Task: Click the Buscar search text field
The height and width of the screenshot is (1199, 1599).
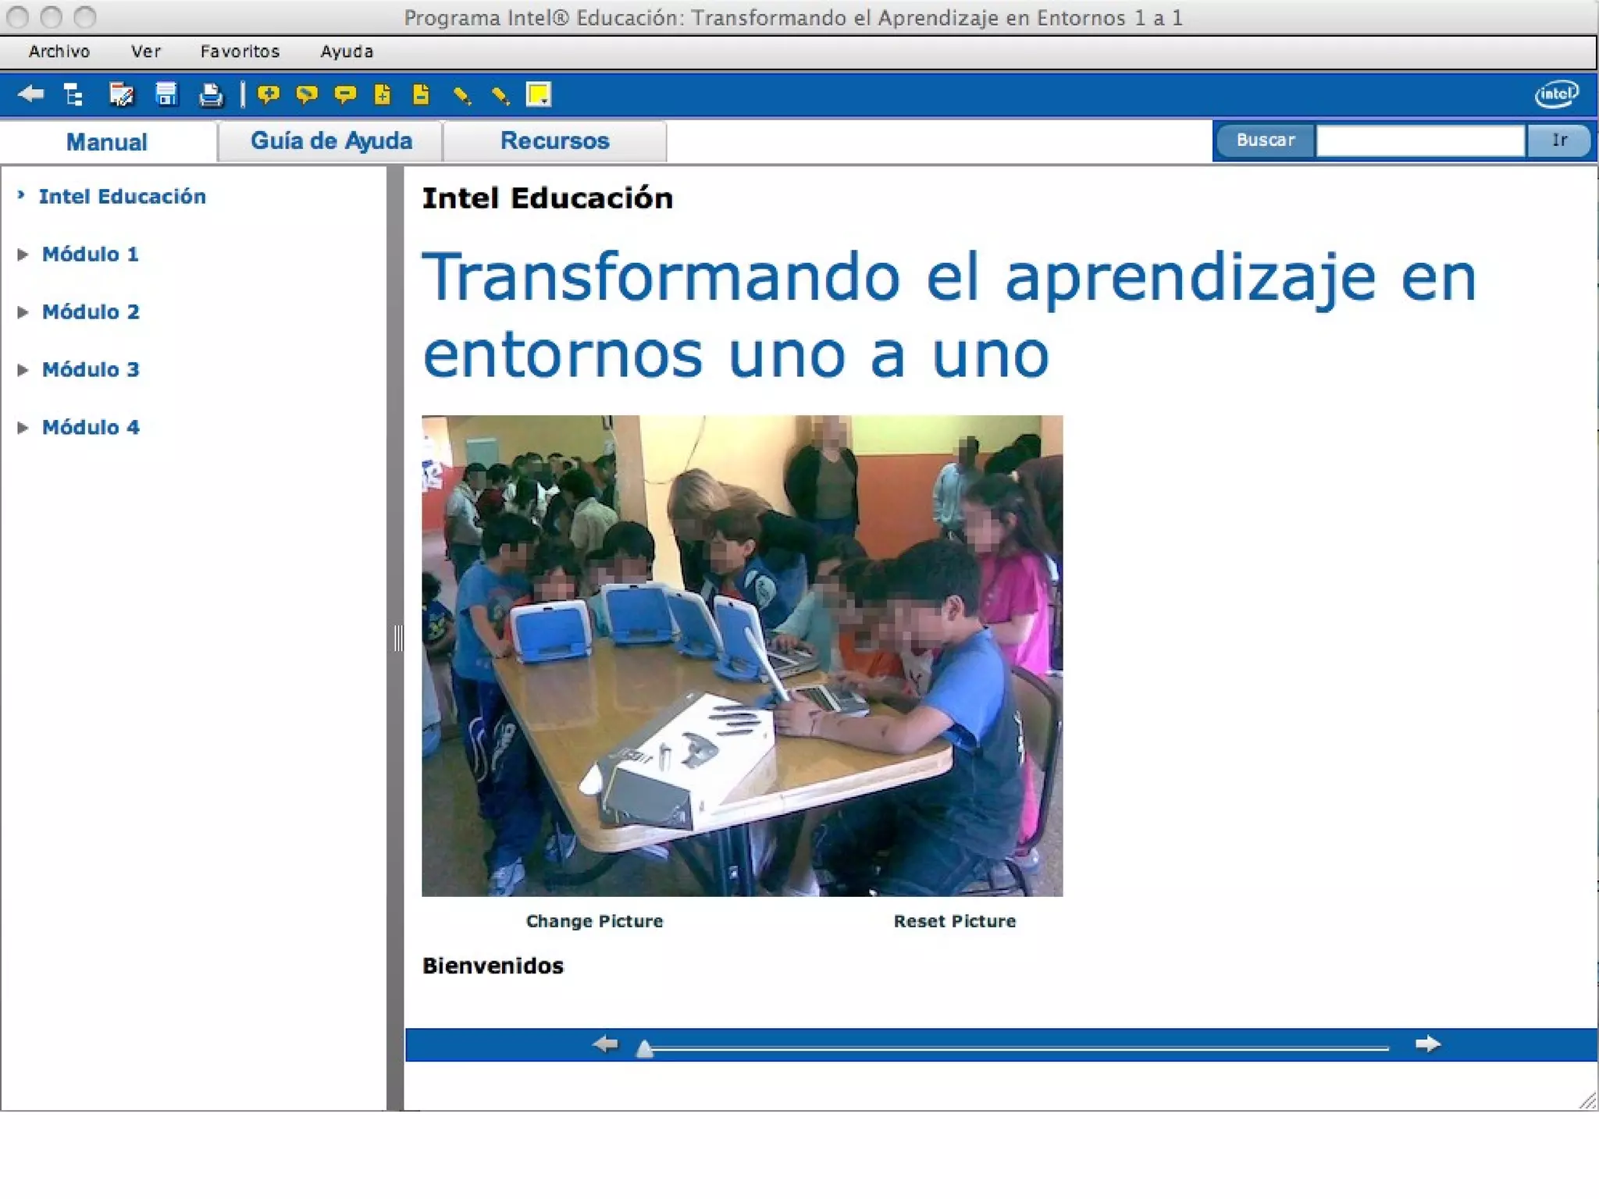Action: [x=1419, y=141]
